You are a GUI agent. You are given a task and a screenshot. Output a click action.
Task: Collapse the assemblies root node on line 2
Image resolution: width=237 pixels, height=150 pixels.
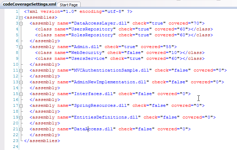[21, 18]
